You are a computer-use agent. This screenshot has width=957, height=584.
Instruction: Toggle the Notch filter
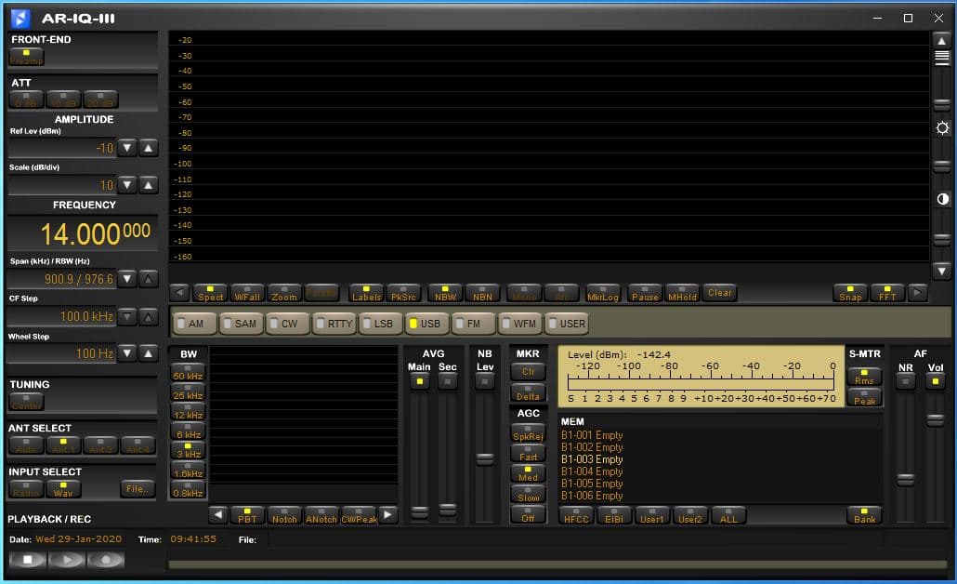coord(284,515)
